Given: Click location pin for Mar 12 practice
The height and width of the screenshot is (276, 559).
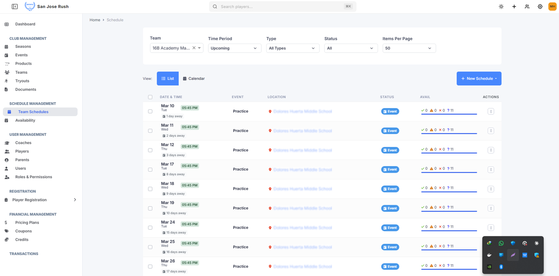Looking at the screenshot, I should [x=270, y=150].
